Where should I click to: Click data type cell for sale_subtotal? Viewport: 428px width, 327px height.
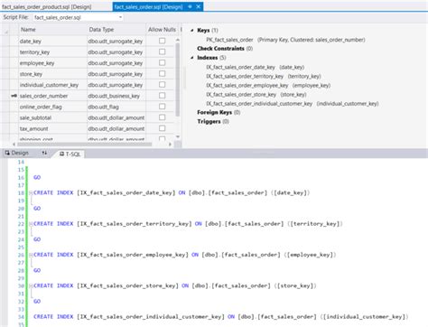click(116, 117)
